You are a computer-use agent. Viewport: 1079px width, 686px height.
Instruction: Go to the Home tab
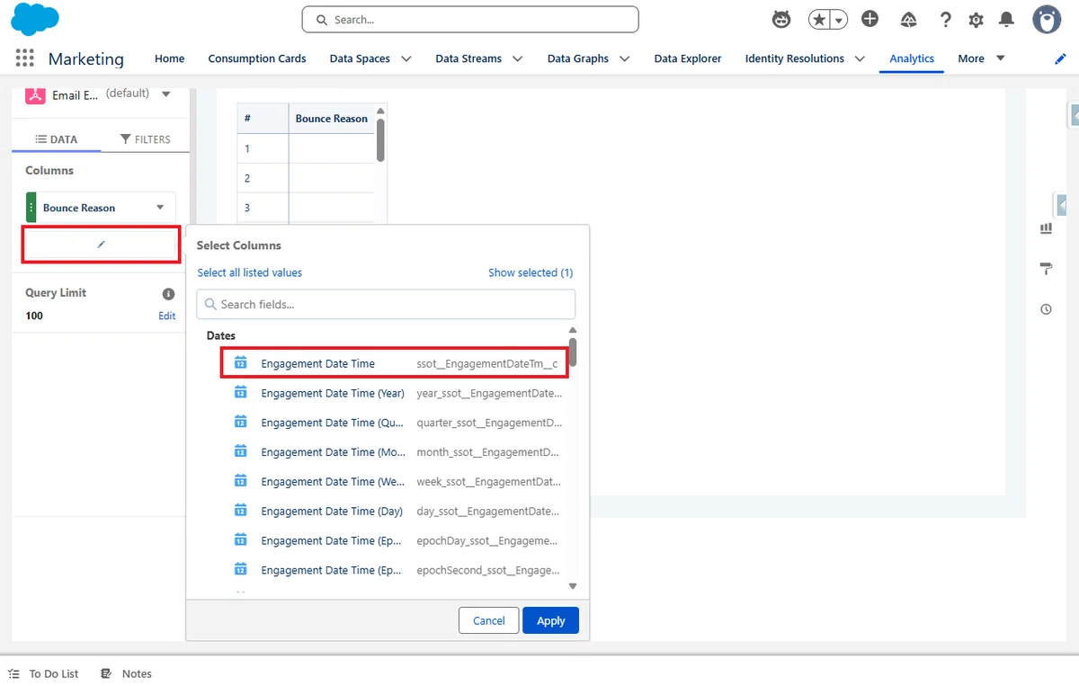(170, 58)
